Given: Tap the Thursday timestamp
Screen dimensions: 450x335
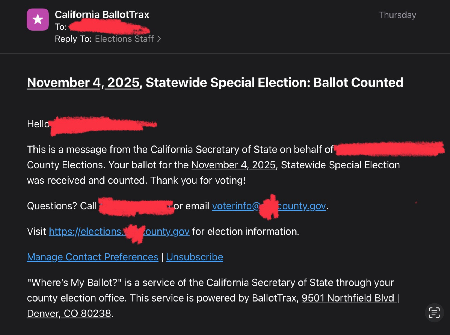Looking at the screenshot, I should (397, 15).
